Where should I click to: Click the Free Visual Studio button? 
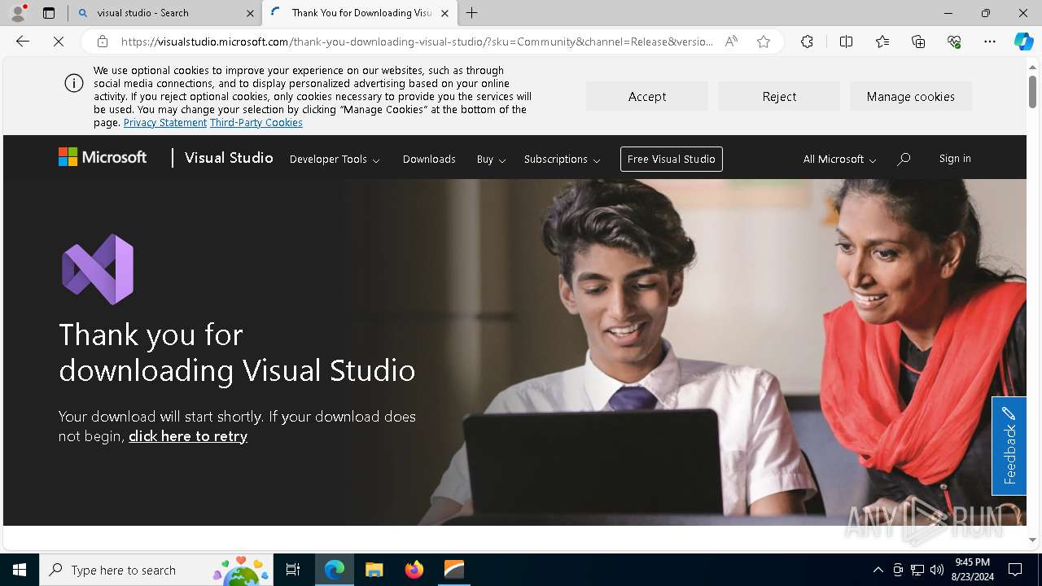(x=672, y=159)
